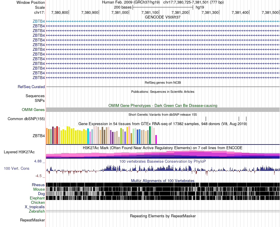This screenshot has width=280, height=227.
Task: Click the Layered H3K27Ac track label
Action: click(19, 152)
